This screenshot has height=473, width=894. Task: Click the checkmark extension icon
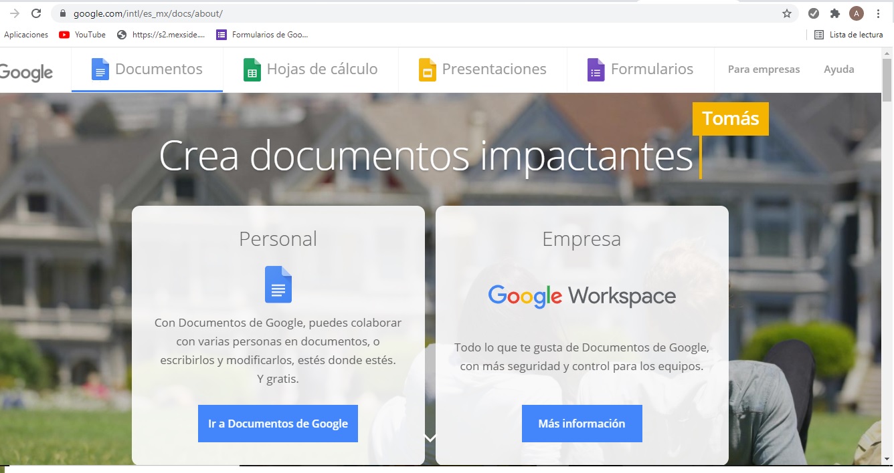[x=814, y=13]
